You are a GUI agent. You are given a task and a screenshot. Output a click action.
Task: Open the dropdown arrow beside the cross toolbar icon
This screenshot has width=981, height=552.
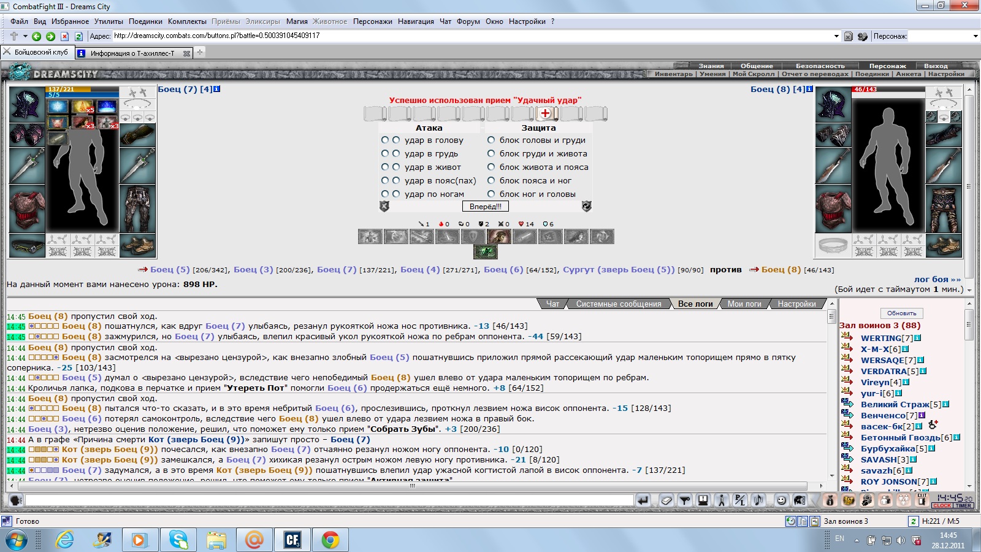pyautogui.click(x=25, y=36)
